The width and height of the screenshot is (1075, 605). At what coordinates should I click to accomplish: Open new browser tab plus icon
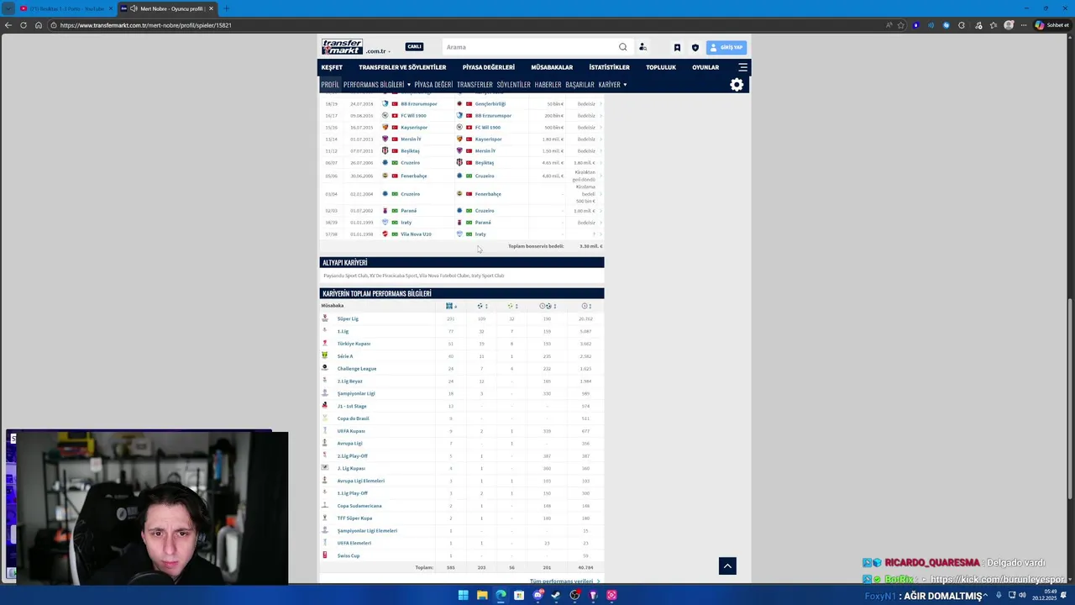pyautogui.click(x=226, y=8)
